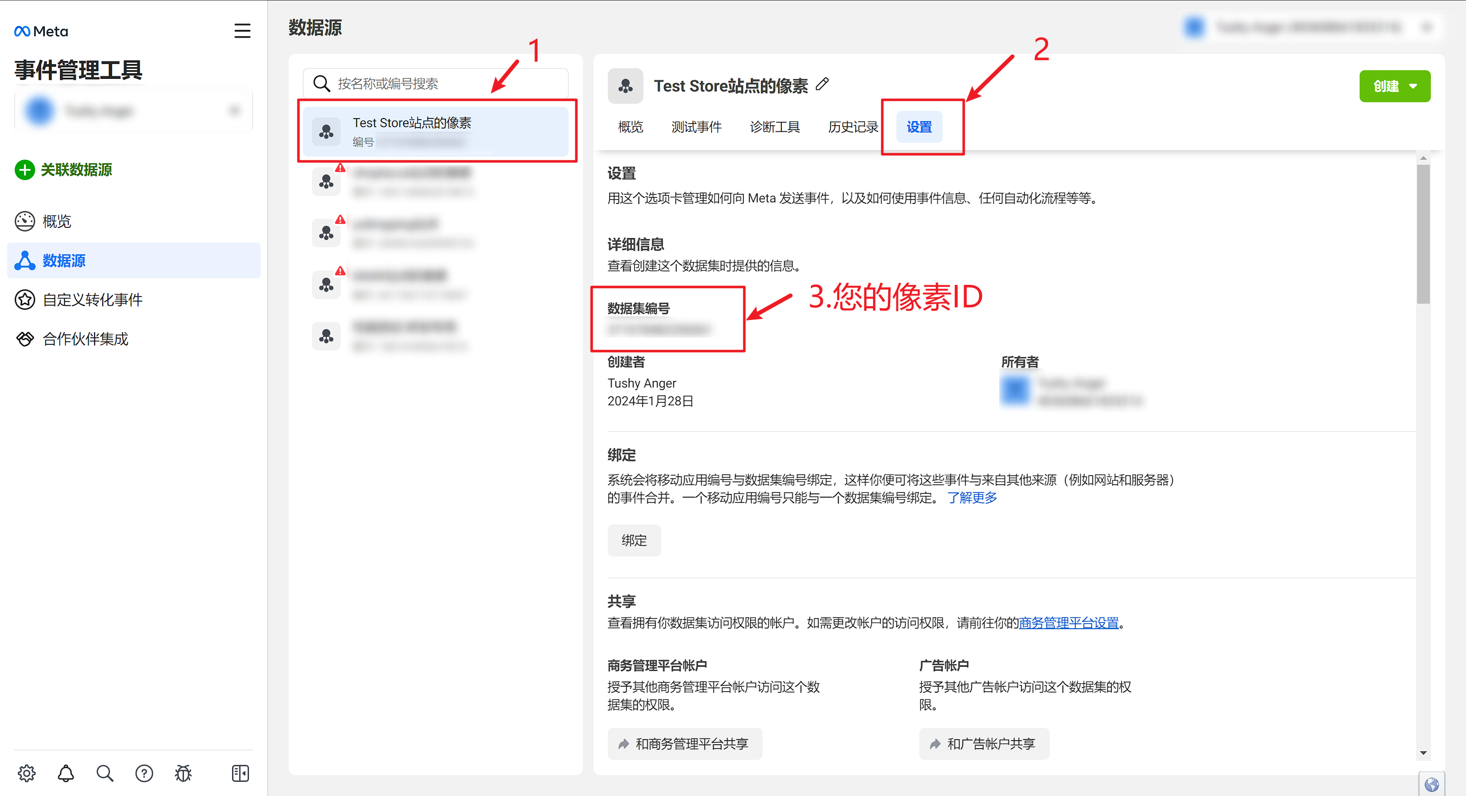Toggle the sidebar panel layout icon
The width and height of the screenshot is (1466, 796).
(241, 773)
